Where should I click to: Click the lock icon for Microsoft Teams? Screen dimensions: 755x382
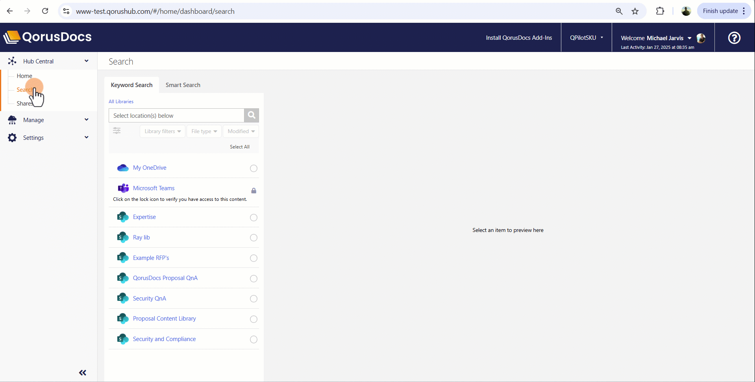click(x=254, y=191)
